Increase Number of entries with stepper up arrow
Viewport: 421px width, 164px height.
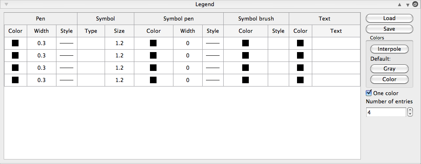tap(410, 110)
